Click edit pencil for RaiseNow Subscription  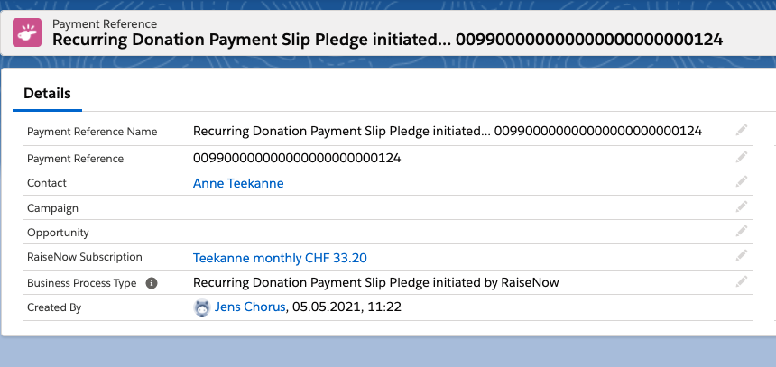tap(742, 257)
